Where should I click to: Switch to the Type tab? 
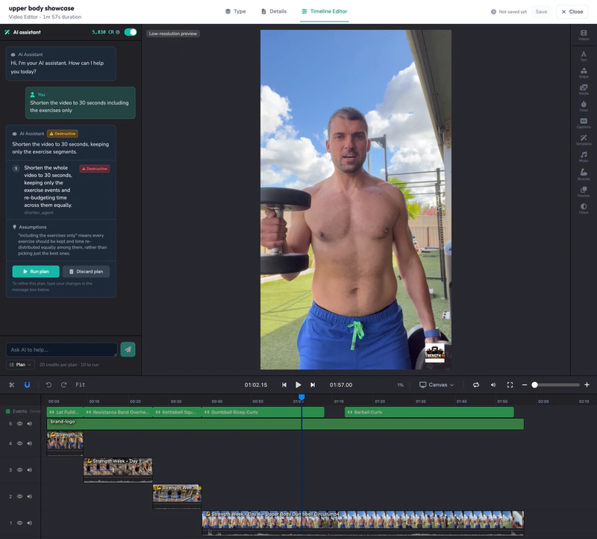coord(235,11)
